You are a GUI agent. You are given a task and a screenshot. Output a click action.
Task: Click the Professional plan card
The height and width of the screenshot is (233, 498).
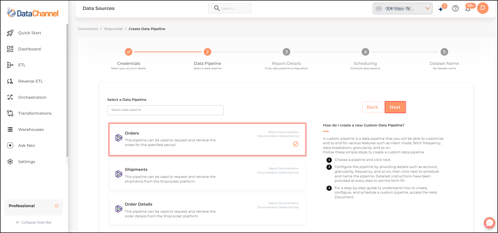pos(34,207)
